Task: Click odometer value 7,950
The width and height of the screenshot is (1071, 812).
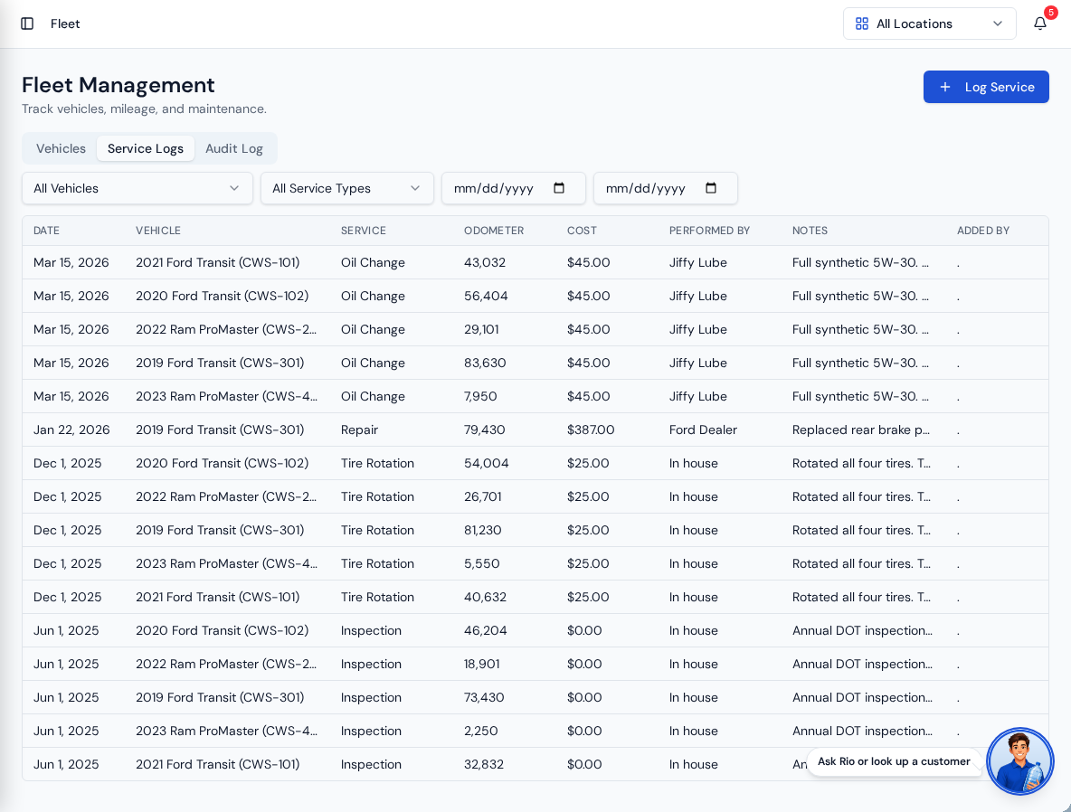Action: click(480, 396)
